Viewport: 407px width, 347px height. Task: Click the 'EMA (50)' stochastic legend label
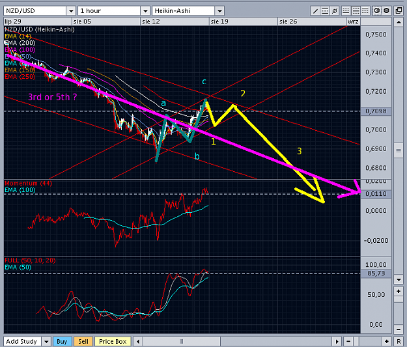(x=18, y=267)
